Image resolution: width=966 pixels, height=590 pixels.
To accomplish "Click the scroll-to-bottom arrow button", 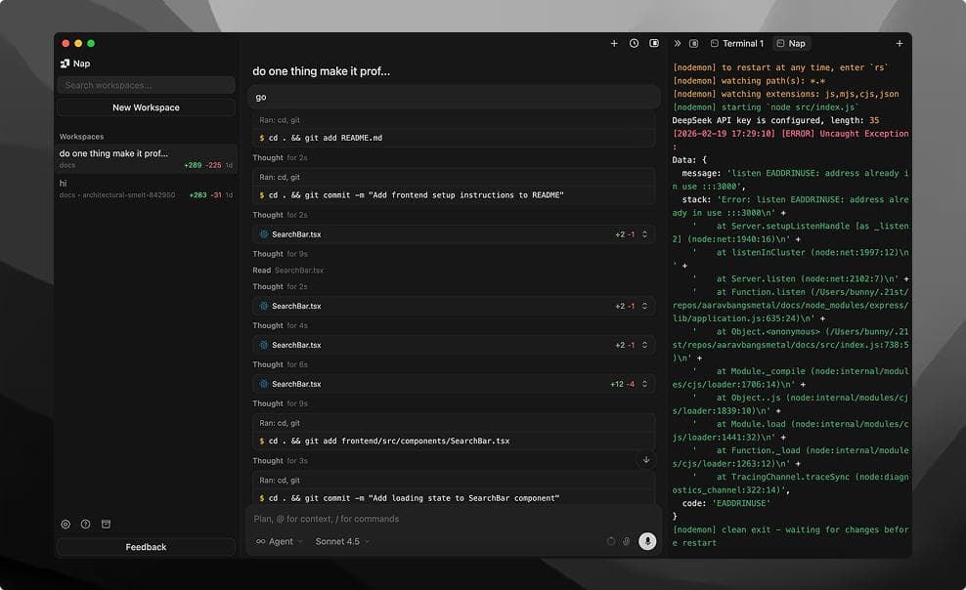I will click(645, 459).
